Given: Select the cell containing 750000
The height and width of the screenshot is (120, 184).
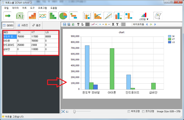Looking at the screenshot, I should click(24, 37).
